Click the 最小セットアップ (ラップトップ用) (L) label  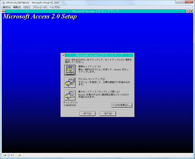tap(99, 92)
